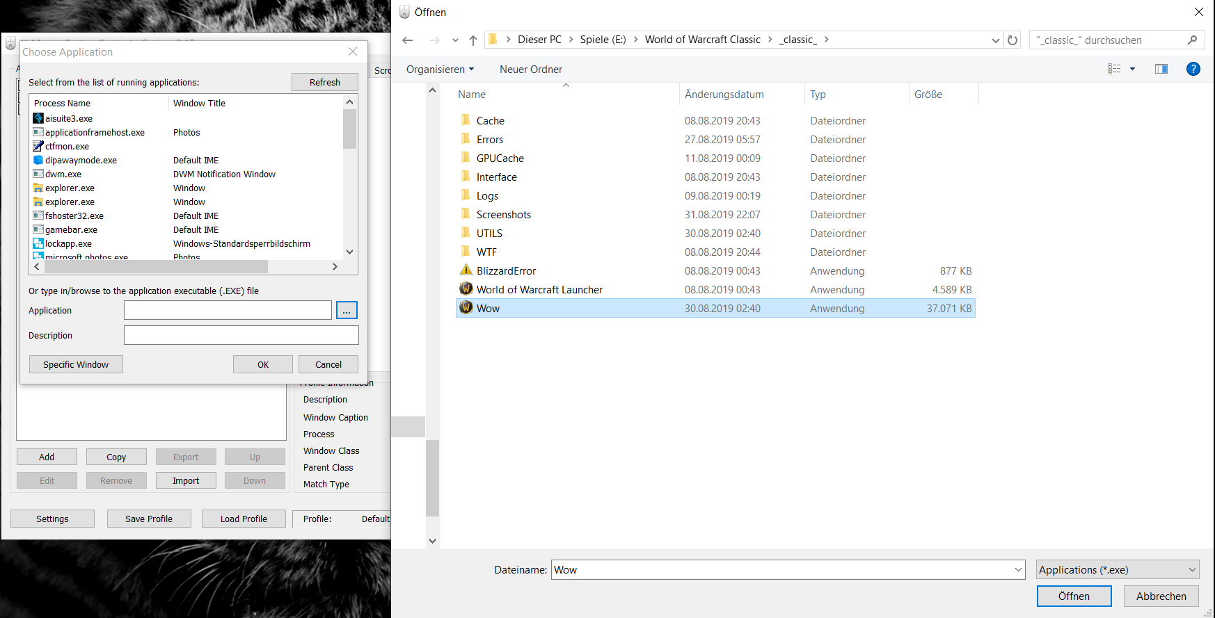Click the BlizzardError warning icon
The height and width of the screenshot is (618, 1215).
coord(466,270)
